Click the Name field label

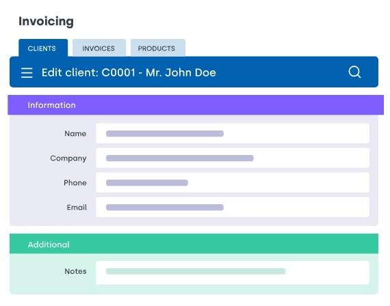[x=75, y=134]
